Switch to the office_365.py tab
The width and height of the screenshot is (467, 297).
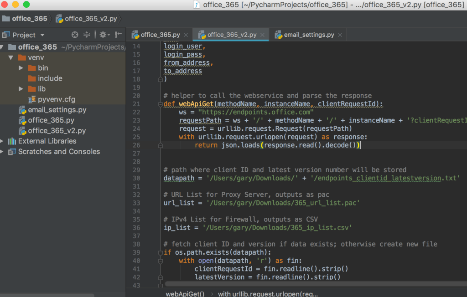point(160,35)
